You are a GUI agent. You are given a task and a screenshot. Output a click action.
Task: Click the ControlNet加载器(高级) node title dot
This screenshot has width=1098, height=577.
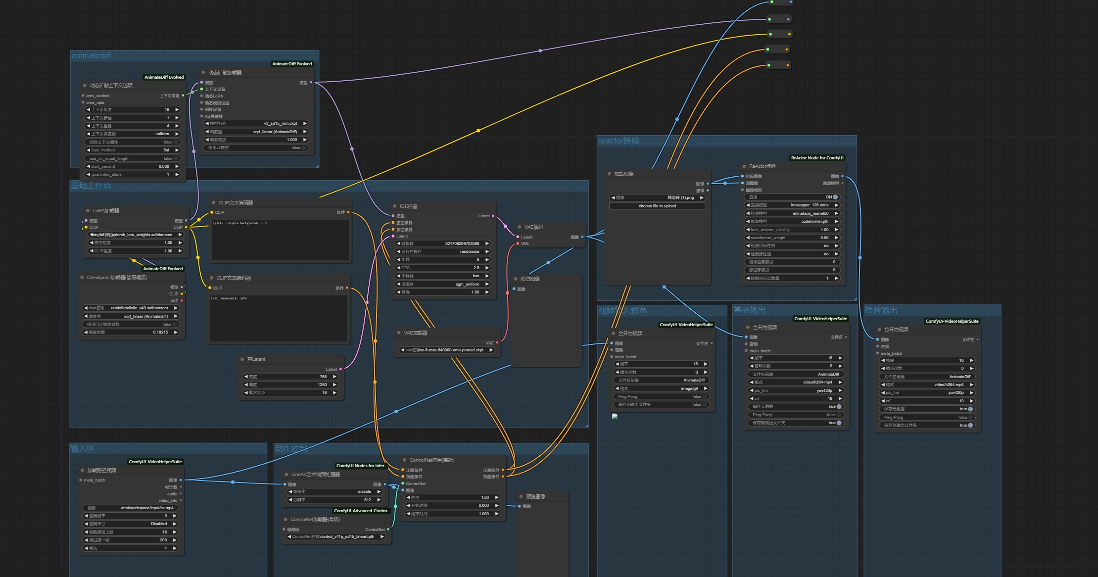(x=286, y=520)
